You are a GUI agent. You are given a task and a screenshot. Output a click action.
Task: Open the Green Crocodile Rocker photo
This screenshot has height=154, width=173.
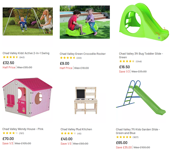click(85, 22)
